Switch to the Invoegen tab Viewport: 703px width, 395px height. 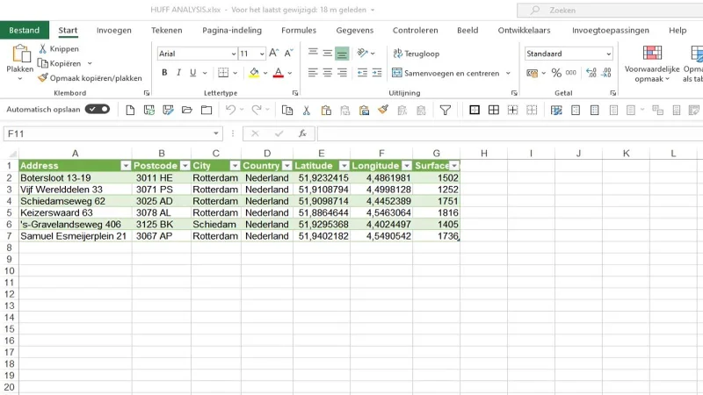point(114,30)
